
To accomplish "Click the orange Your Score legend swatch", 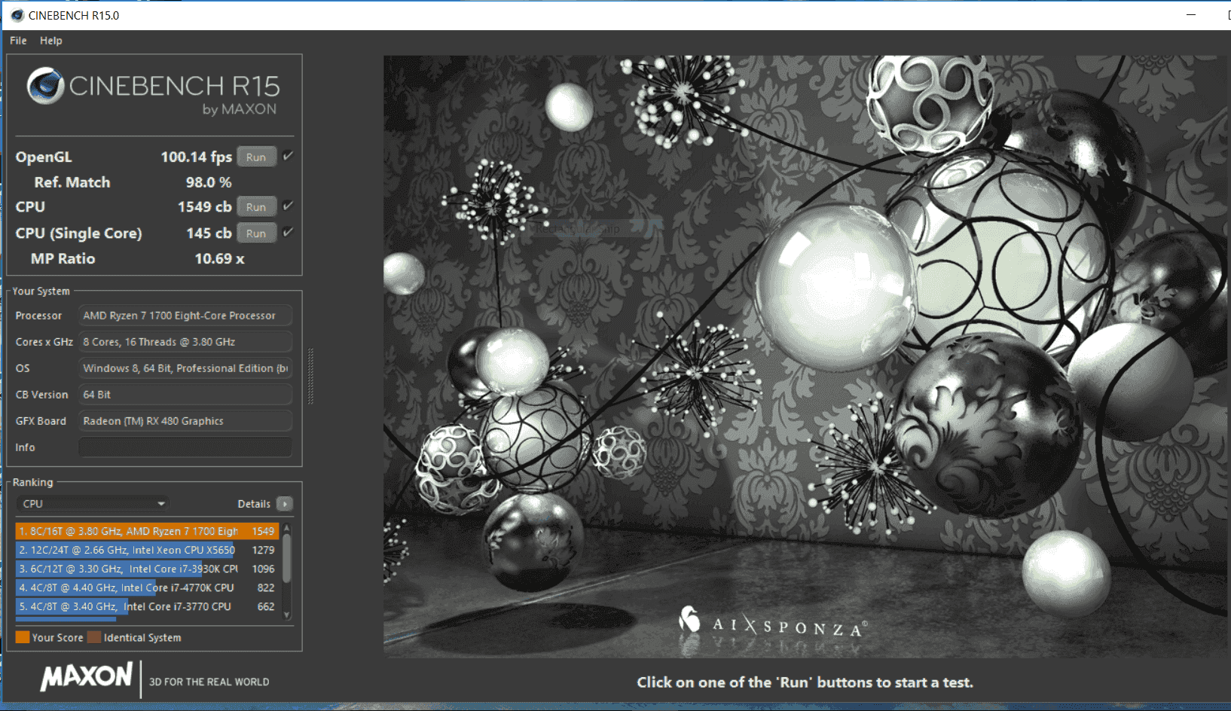I will (x=23, y=637).
